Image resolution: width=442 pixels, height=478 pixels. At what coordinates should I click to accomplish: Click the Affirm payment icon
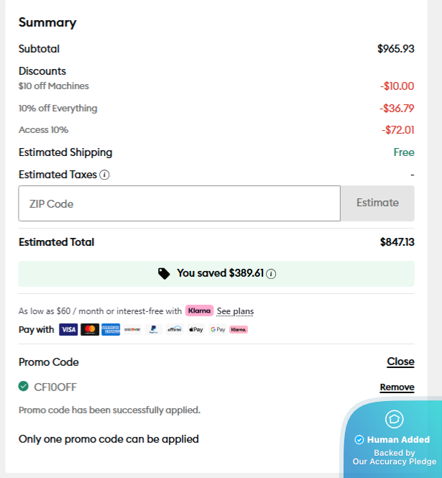click(x=175, y=330)
